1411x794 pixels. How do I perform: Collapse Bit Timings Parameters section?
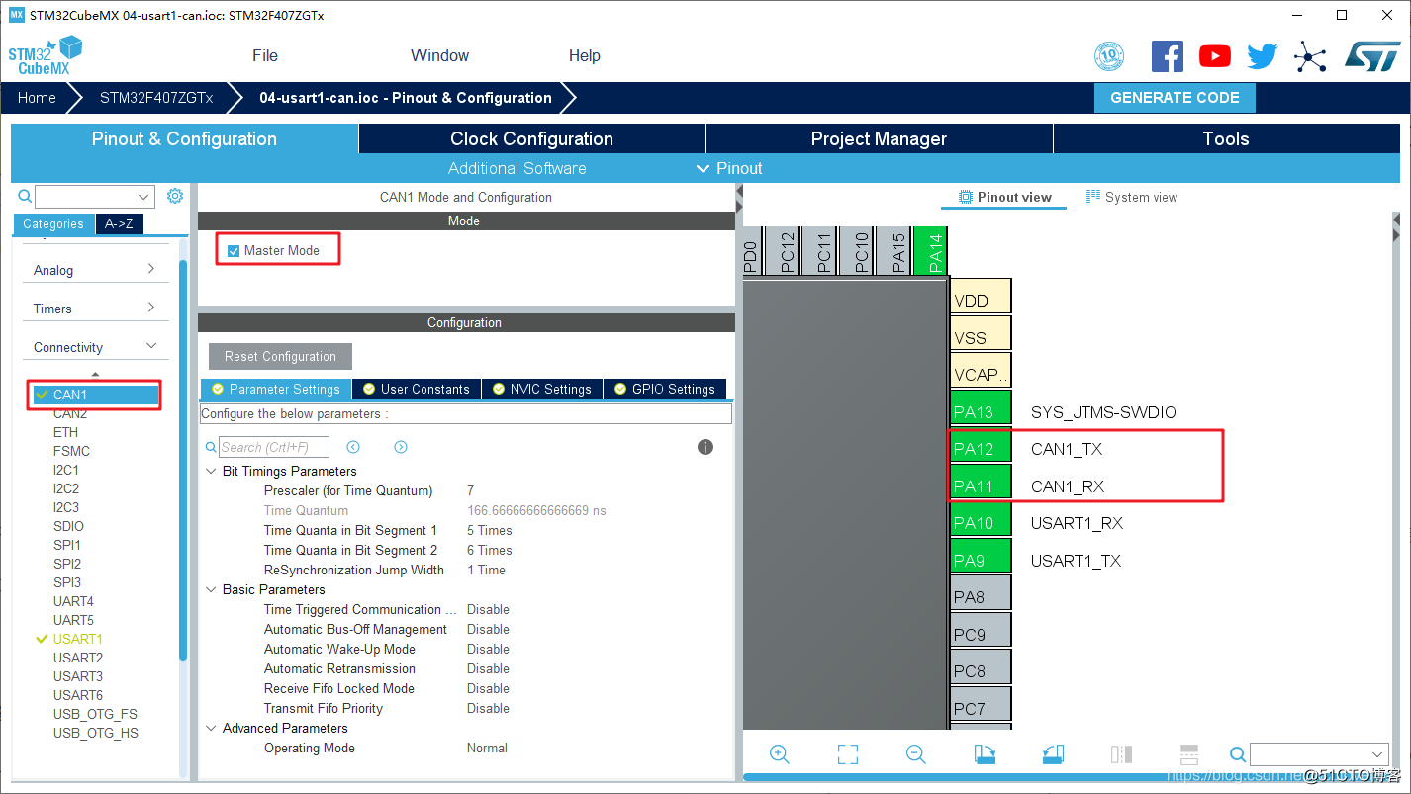point(211,472)
